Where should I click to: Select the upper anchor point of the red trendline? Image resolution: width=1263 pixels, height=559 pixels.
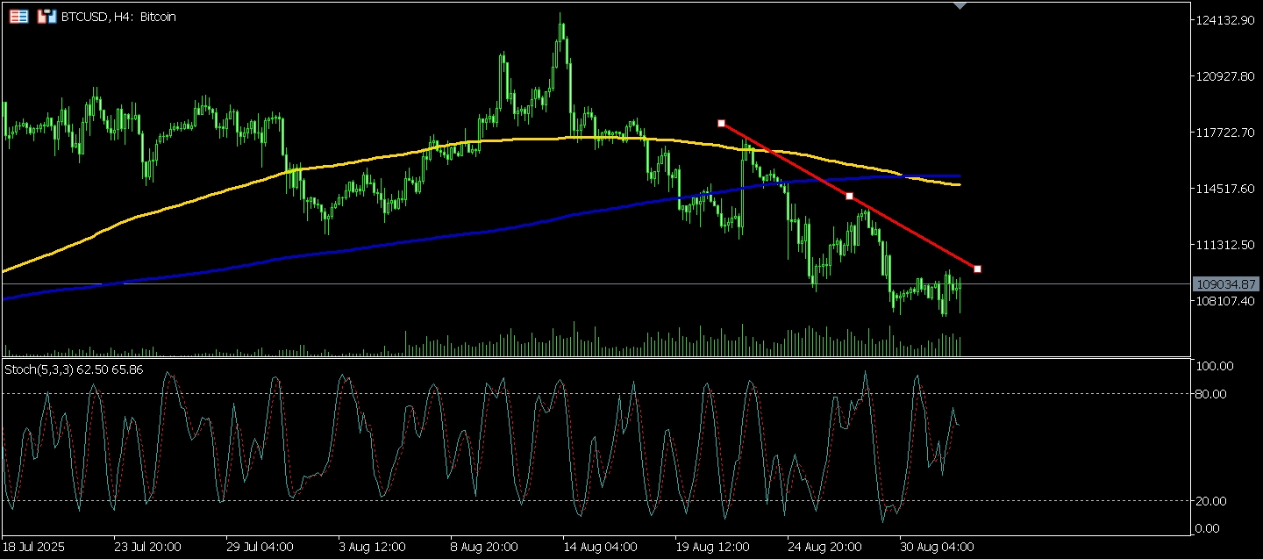[721, 123]
